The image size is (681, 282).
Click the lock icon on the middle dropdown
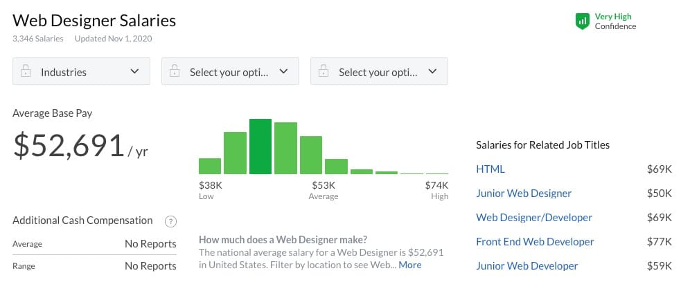(175, 71)
